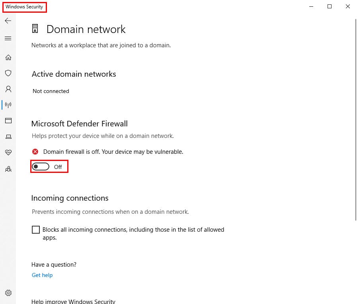357x304 pixels.
Task: Open Virus & threat protection shield icon
Action: click(8, 73)
